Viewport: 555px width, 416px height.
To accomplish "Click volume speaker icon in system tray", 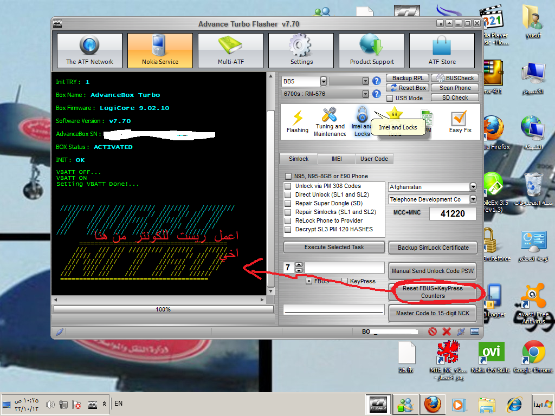I will click(x=50, y=404).
